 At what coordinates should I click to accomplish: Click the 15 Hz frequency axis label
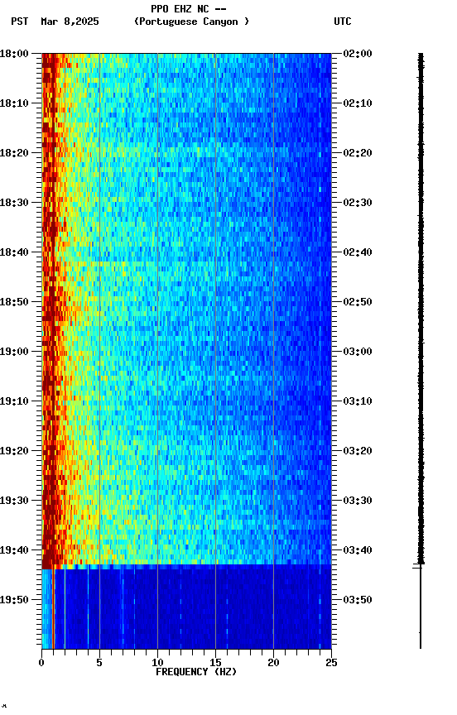pyautogui.click(x=215, y=663)
